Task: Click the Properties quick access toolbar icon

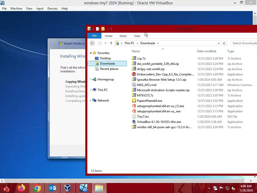Action: [x=98, y=29]
